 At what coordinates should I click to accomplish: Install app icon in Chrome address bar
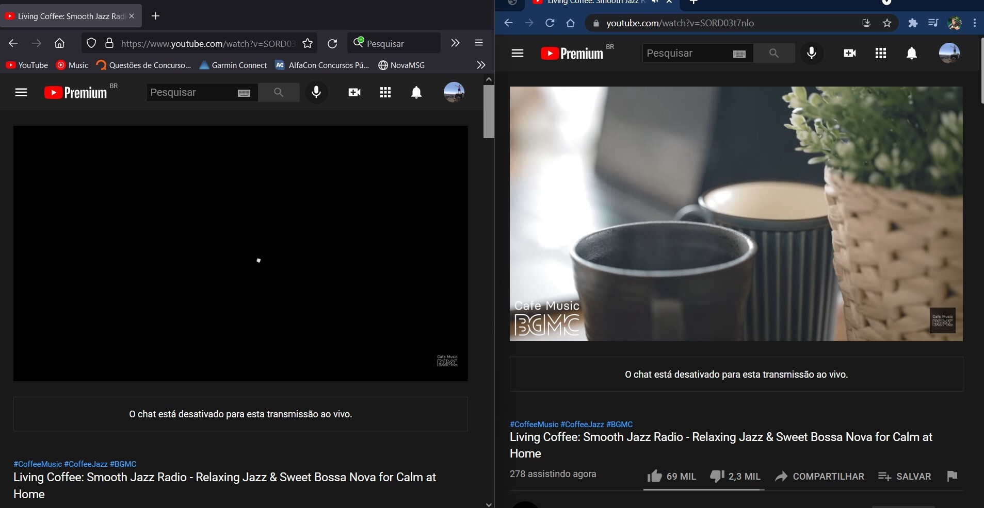[866, 23]
